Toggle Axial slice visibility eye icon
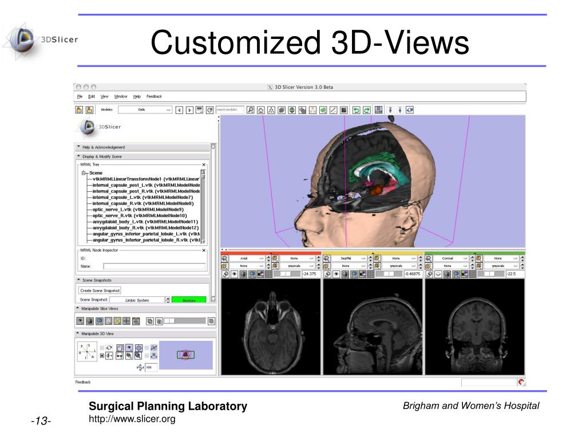 tap(234, 274)
